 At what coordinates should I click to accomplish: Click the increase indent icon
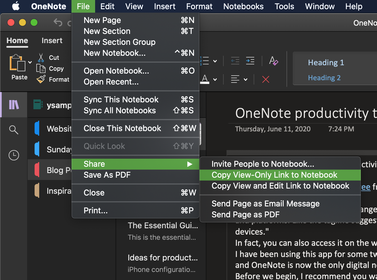[x=250, y=61]
